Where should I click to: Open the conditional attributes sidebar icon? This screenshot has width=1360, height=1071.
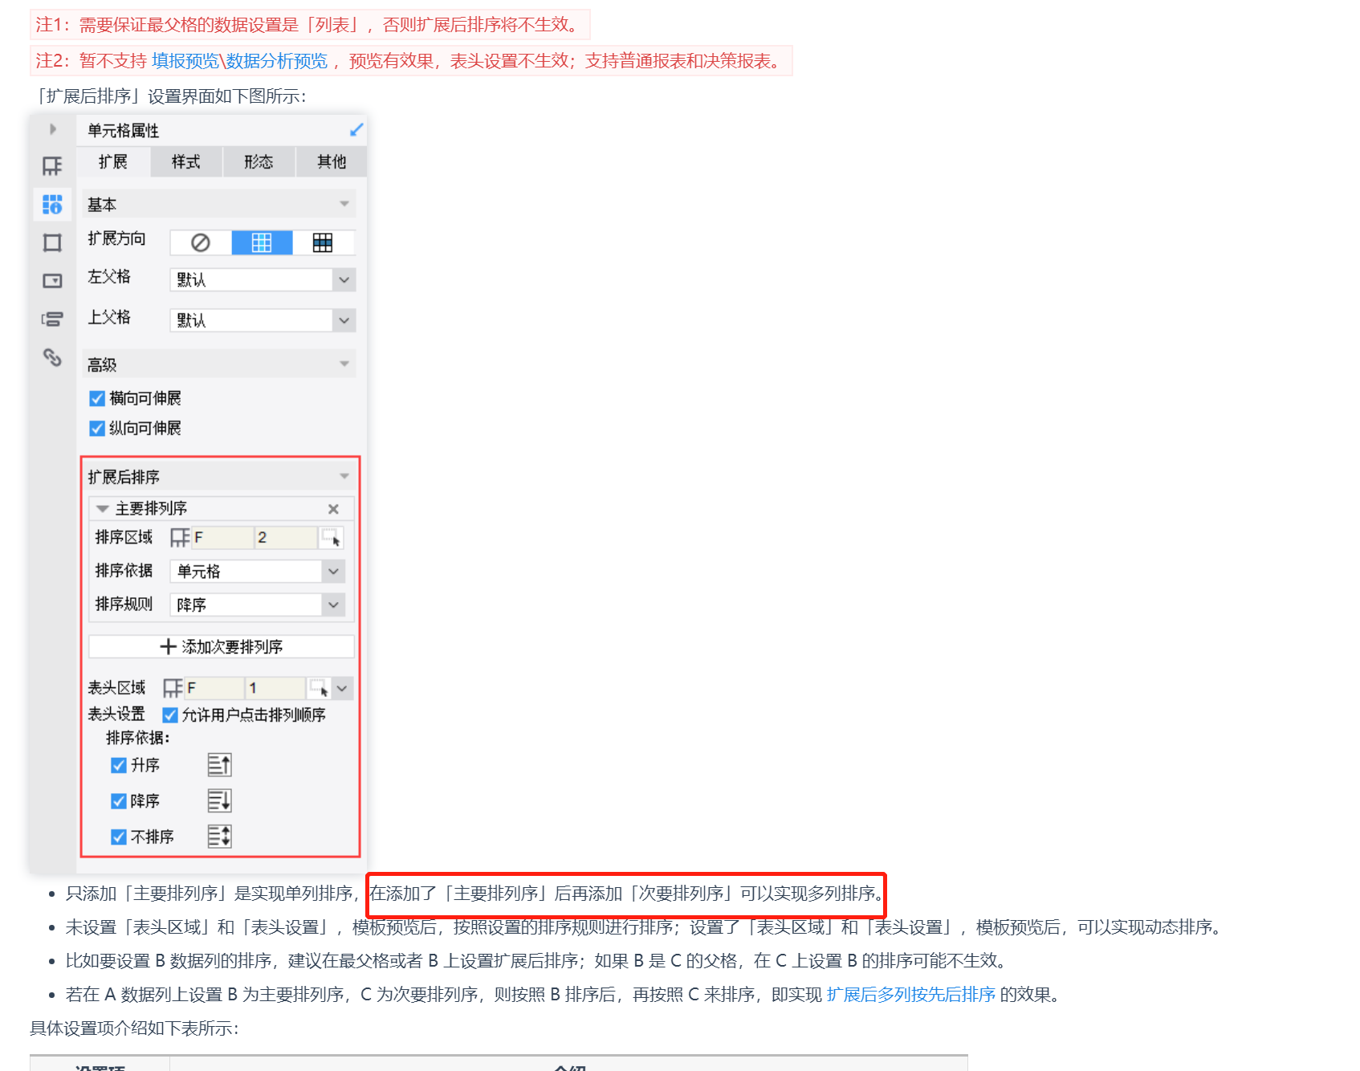[52, 319]
